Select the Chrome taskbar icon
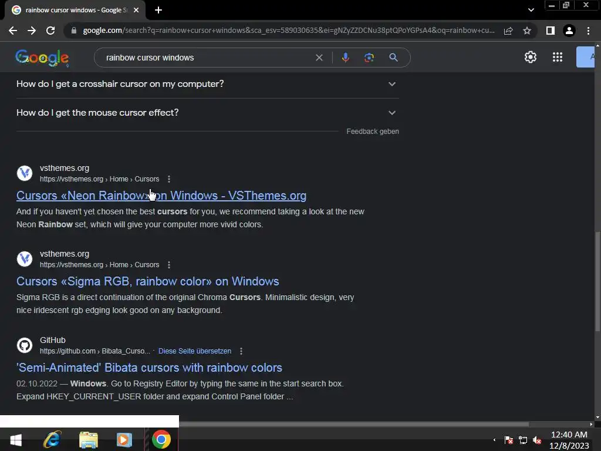Viewport: 601px width, 451px height. [x=161, y=440]
